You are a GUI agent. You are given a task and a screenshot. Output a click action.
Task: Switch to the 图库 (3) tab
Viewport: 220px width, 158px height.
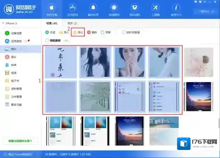tap(72, 23)
